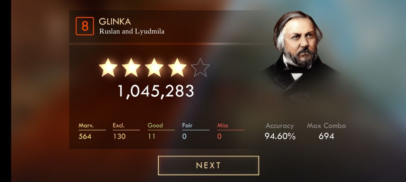The width and height of the screenshot is (406, 182).
Task: Select the GLINKA title text
Action: click(x=115, y=22)
